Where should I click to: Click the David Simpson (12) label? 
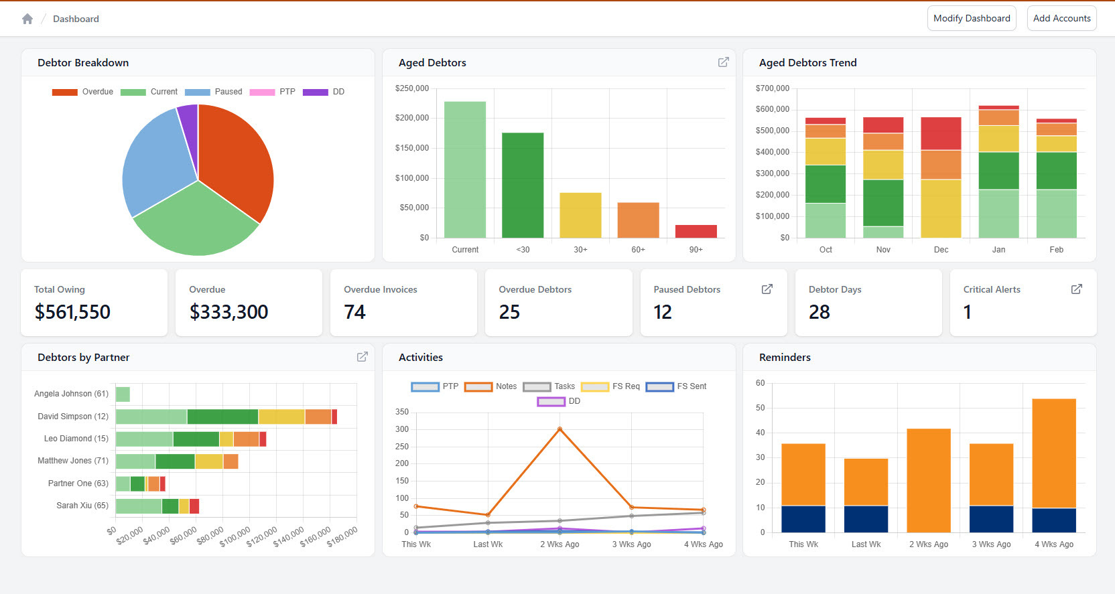pyautogui.click(x=73, y=417)
